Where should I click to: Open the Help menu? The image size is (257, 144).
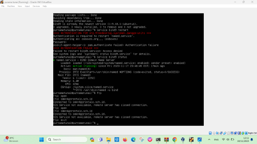click(x=44, y=6)
